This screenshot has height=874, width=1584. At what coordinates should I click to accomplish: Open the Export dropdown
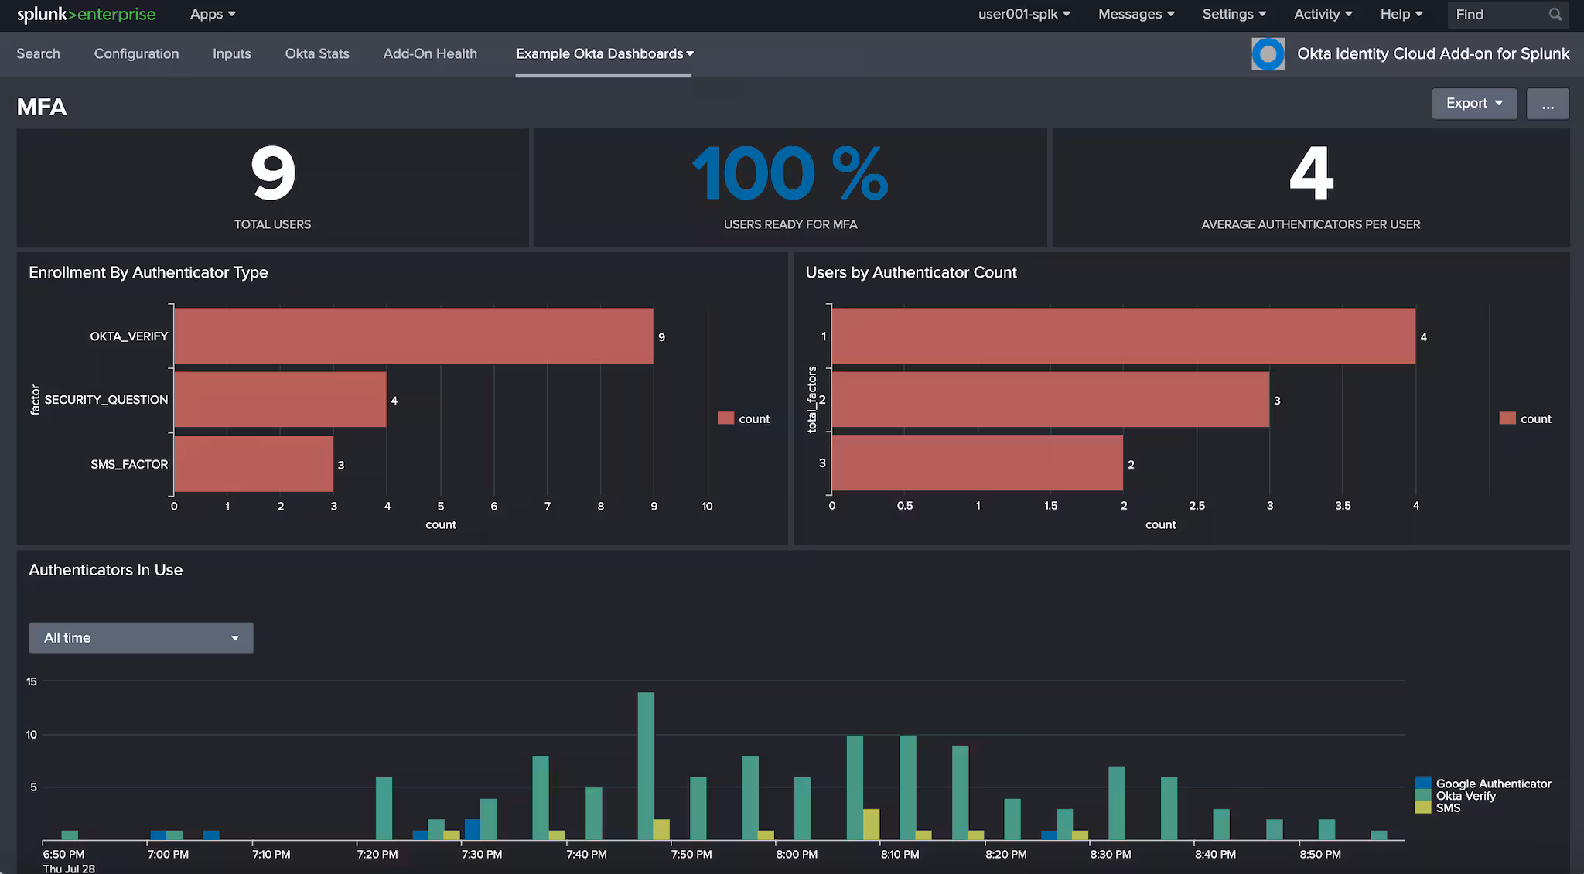pos(1473,104)
